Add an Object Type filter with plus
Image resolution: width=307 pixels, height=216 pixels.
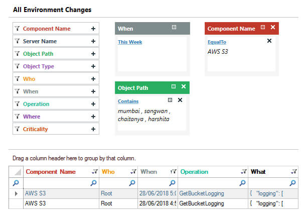pyautogui.click(x=93, y=66)
